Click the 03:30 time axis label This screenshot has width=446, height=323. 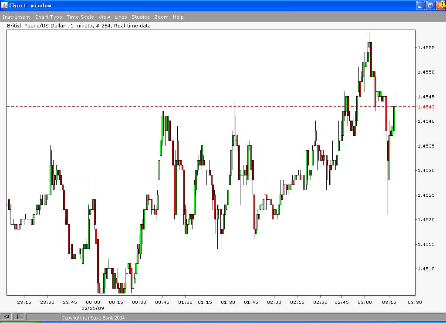point(415,302)
